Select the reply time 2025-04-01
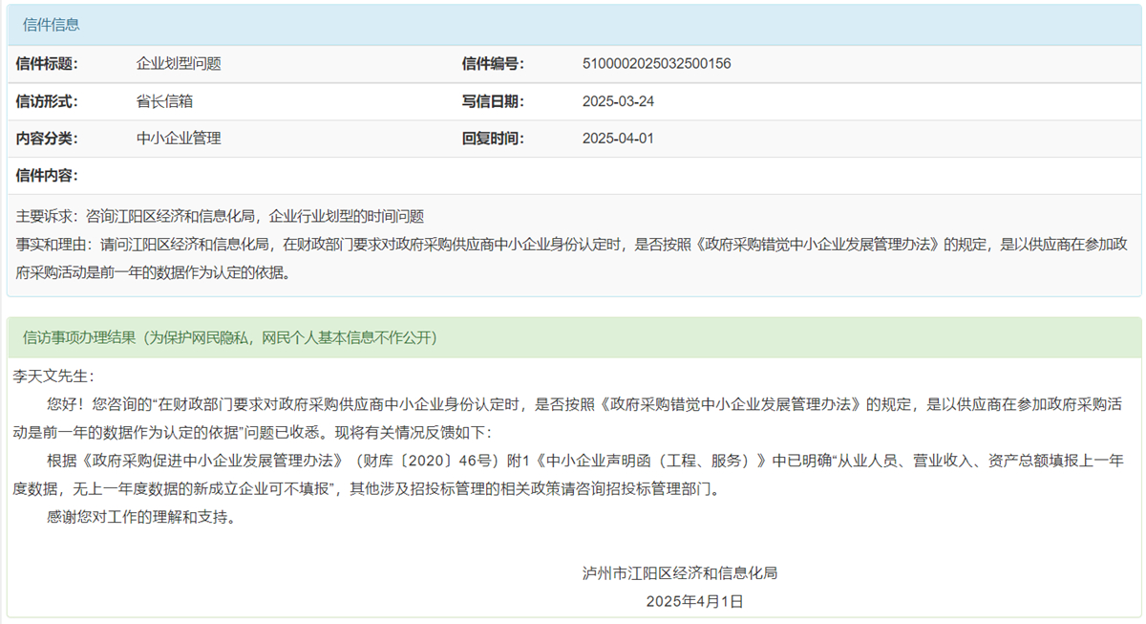 pos(618,139)
